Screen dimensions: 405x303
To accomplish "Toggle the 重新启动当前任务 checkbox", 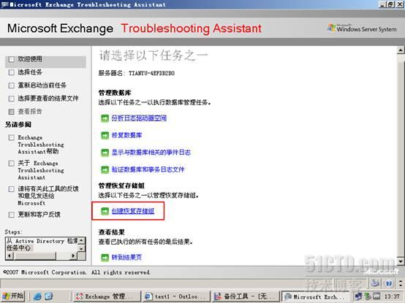I will [x=11, y=85].
